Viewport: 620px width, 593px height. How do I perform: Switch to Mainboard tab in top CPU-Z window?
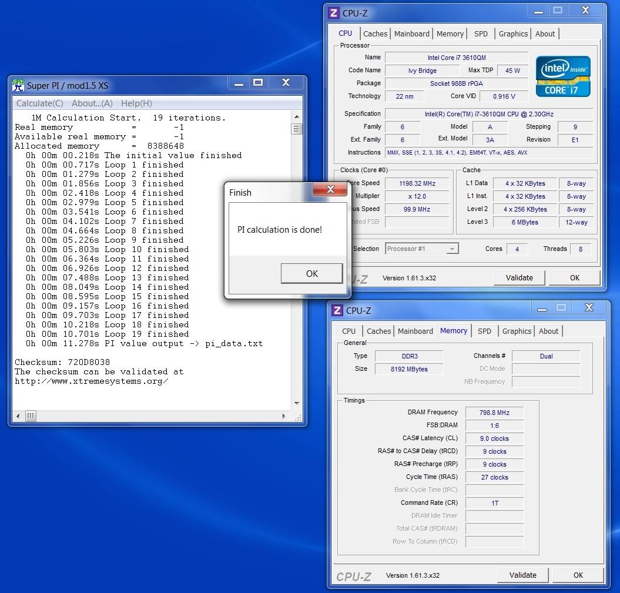(x=411, y=33)
